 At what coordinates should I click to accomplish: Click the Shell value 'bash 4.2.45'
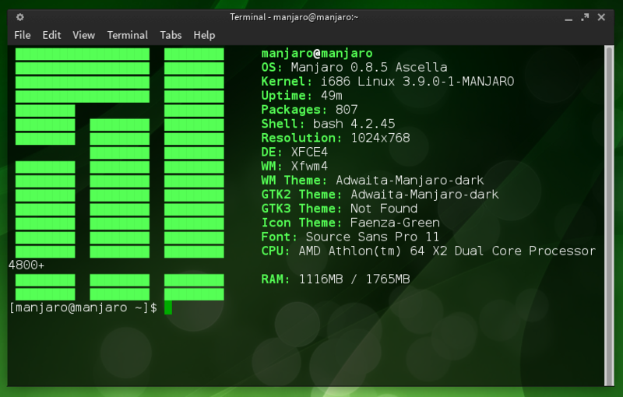click(354, 124)
